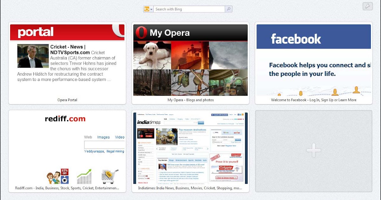Open the Indiatimes speed dial tile
This screenshot has width=381, height=200.
(x=190, y=149)
